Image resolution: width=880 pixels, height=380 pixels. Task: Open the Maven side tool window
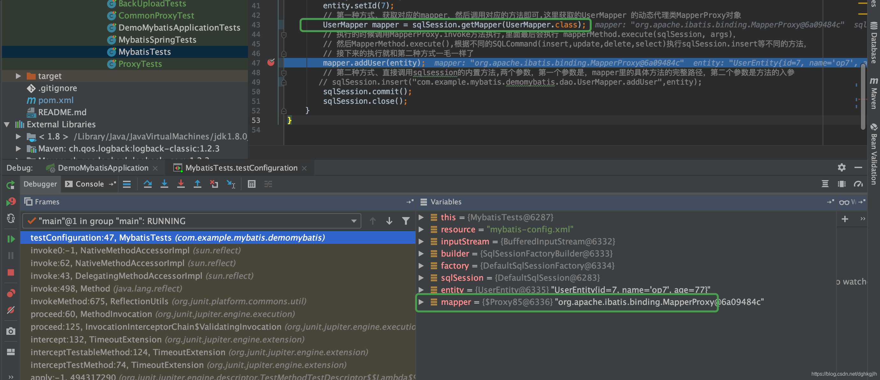874,93
